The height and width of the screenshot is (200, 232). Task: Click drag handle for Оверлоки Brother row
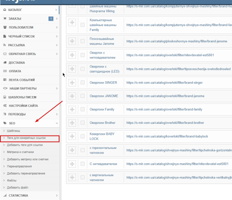(72, 123)
